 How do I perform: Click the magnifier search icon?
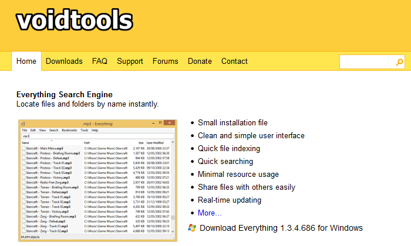(x=399, y=62)
